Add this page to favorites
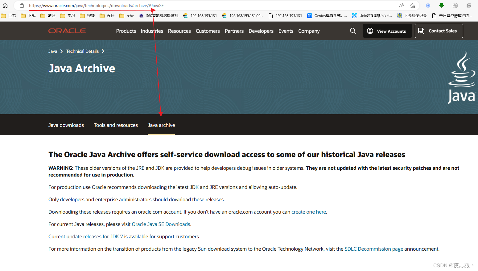 click(412, 6)
